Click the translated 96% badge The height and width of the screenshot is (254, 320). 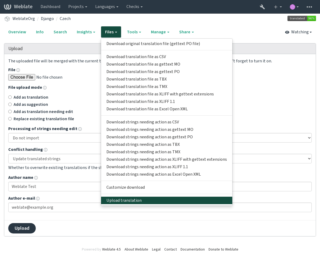(302, 18)
